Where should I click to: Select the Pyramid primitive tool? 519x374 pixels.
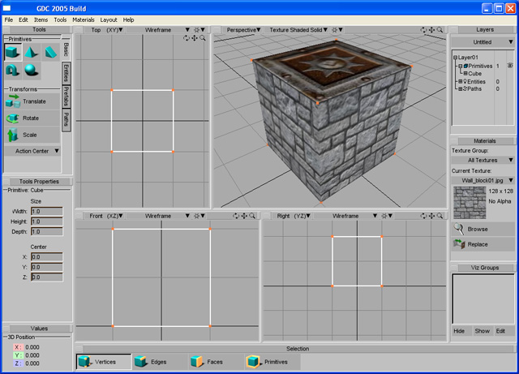click(x=31, y=53)
